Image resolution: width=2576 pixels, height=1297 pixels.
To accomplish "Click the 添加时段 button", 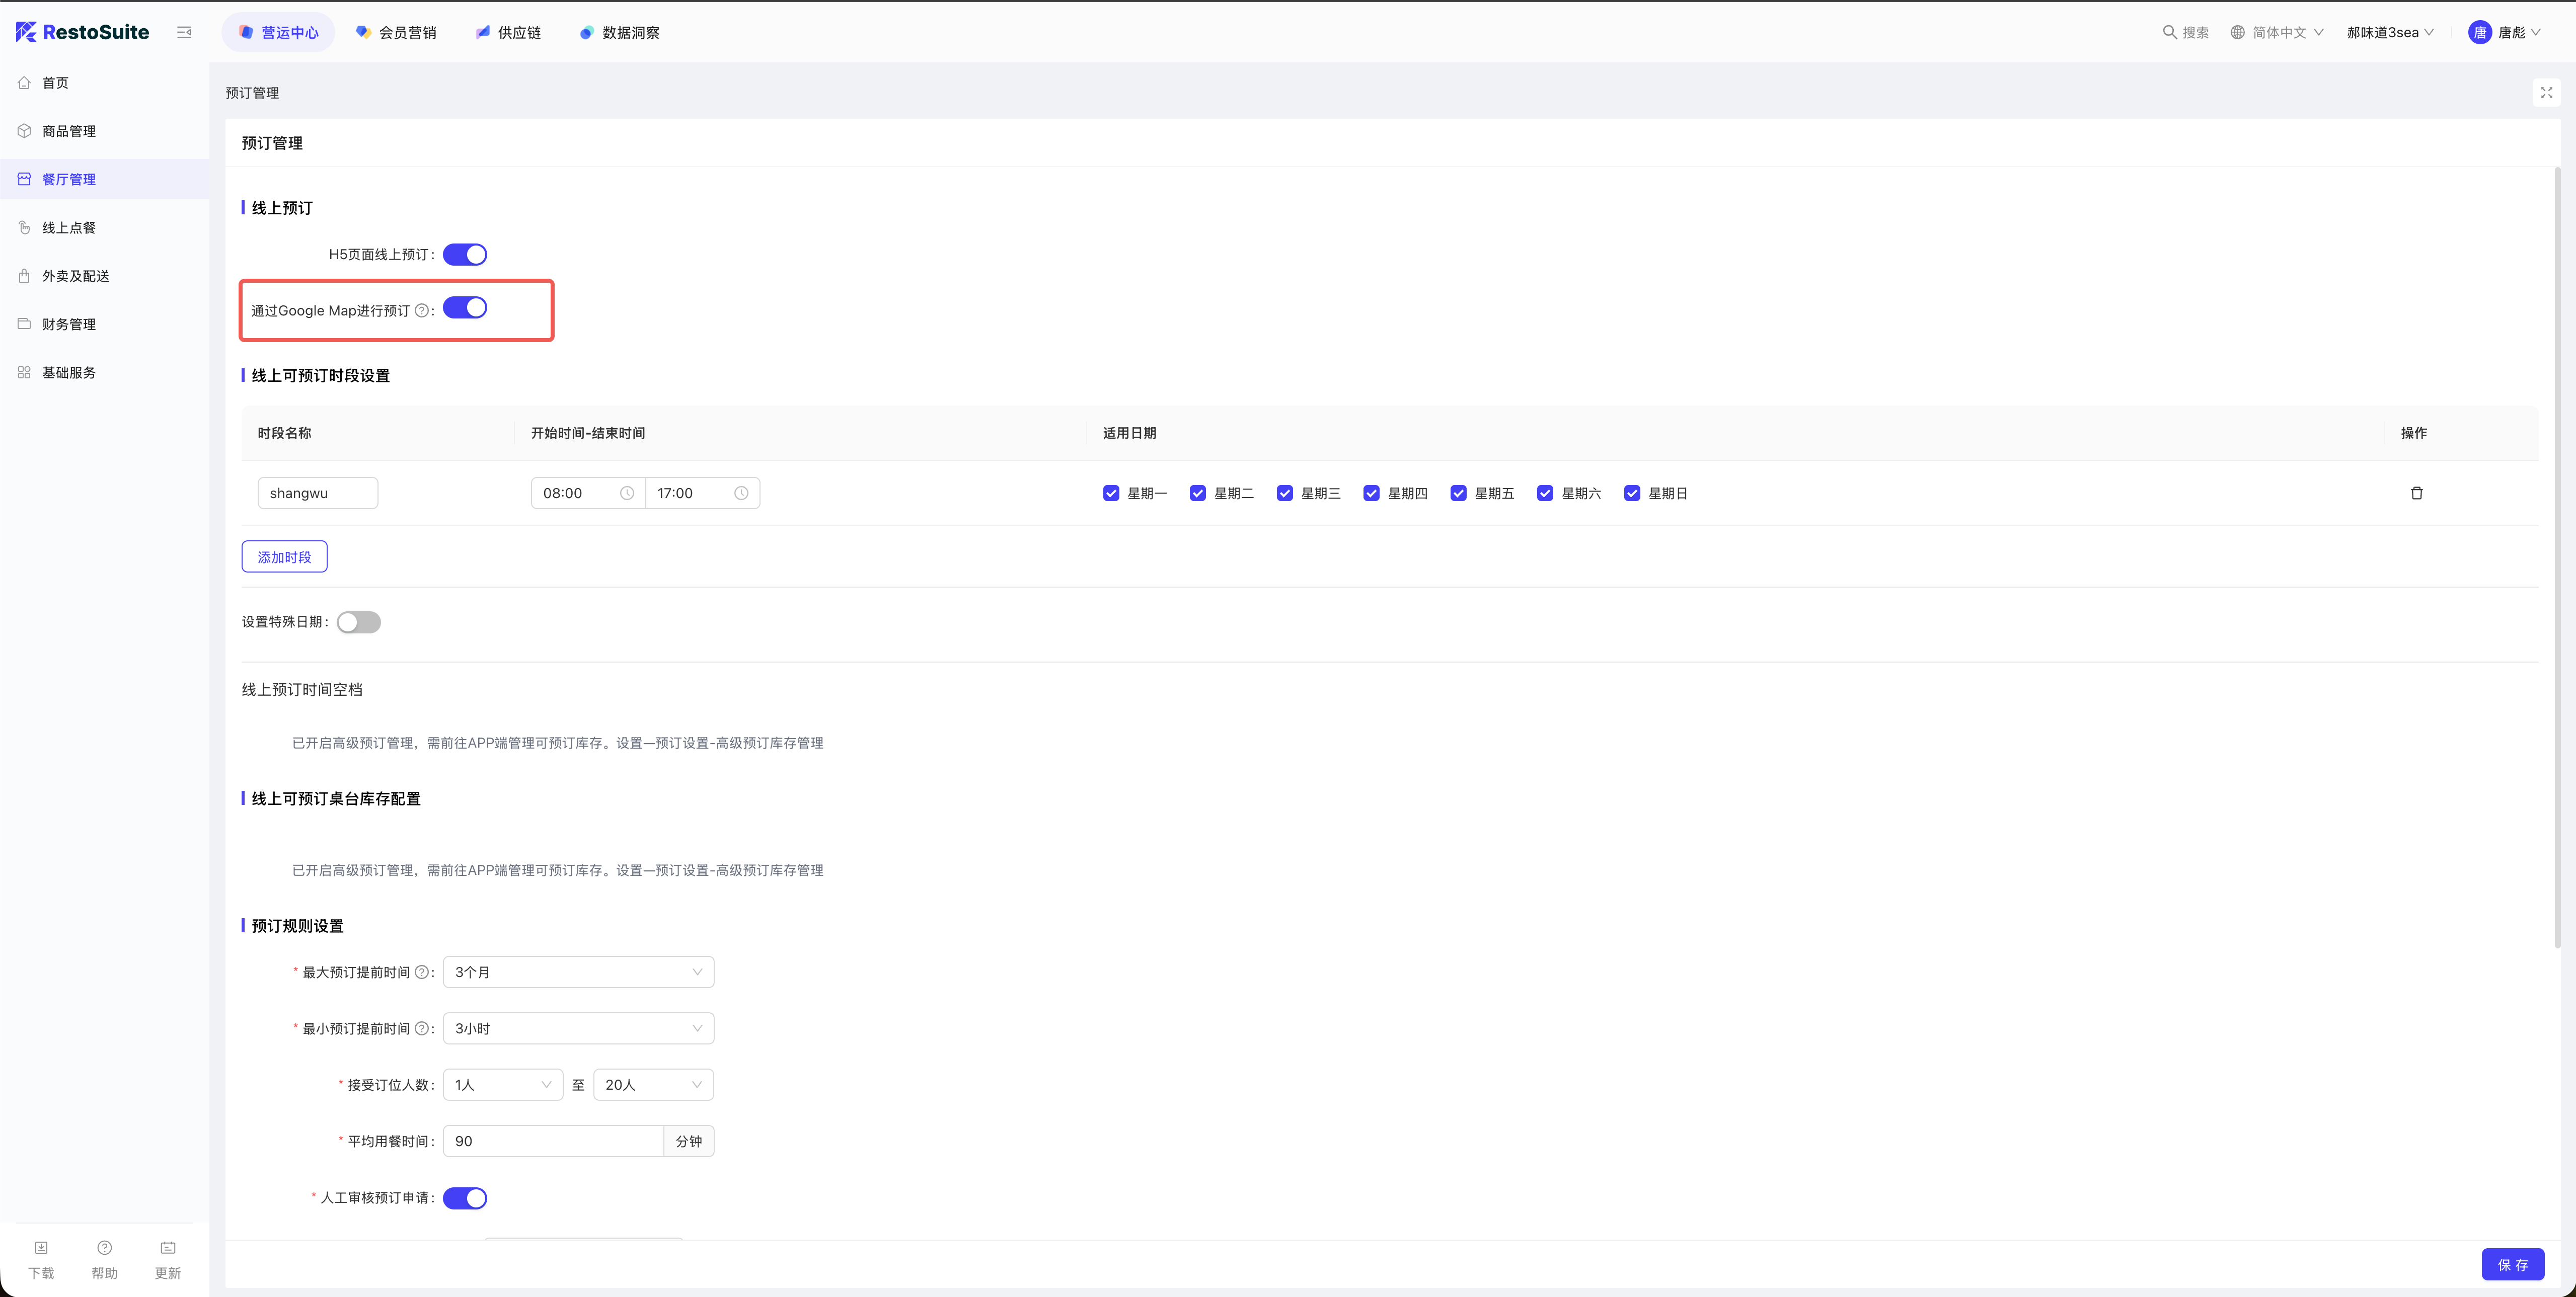I will (284, 557).
